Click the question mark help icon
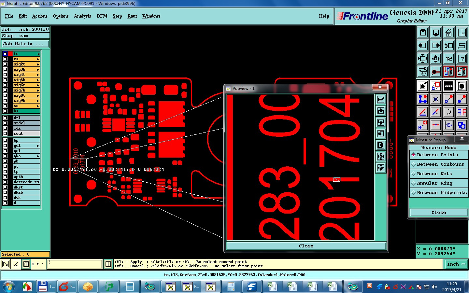Screen dimensions: 469x293 [x=462, y=59]
